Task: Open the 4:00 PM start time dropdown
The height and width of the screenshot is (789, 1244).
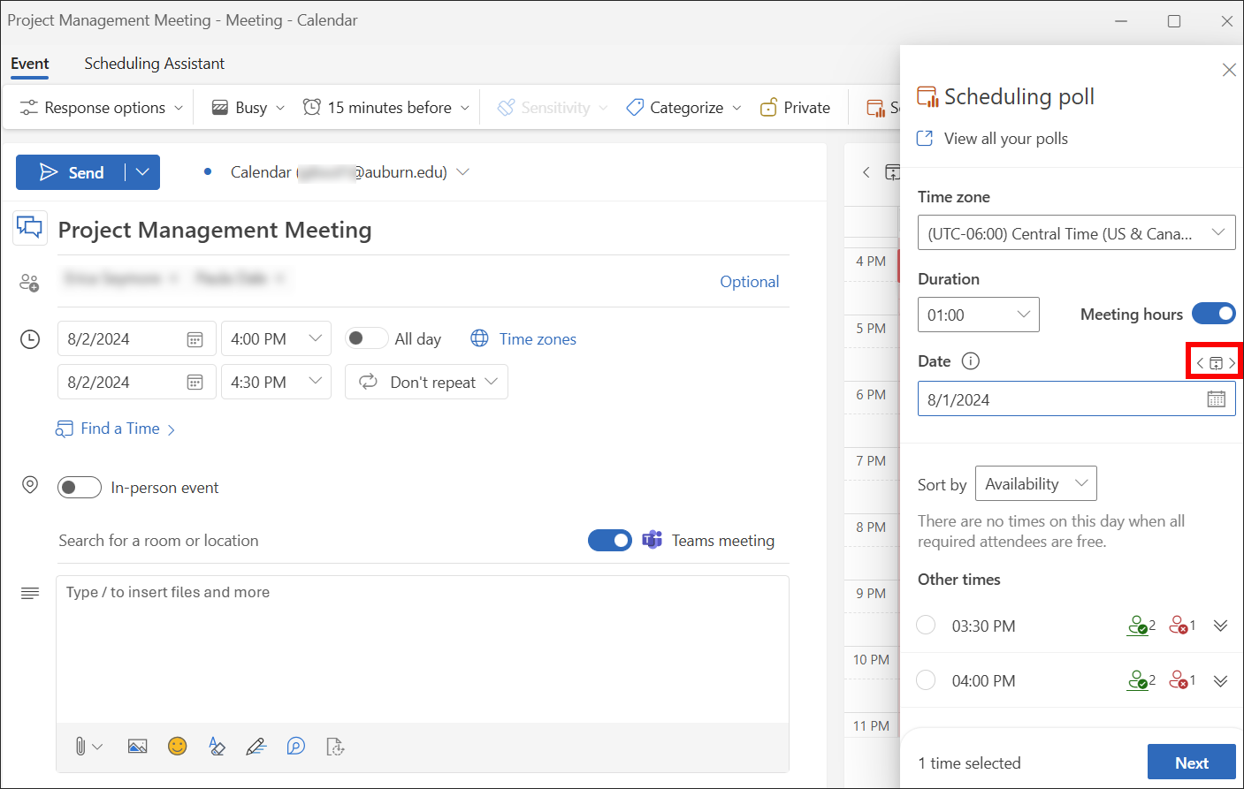Action: 276,338
